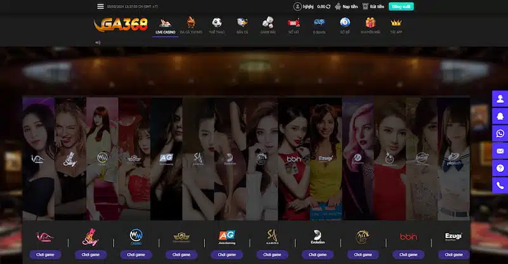Click the SA Gaming provider logo
508x264 pixels.
coord(272,237)
